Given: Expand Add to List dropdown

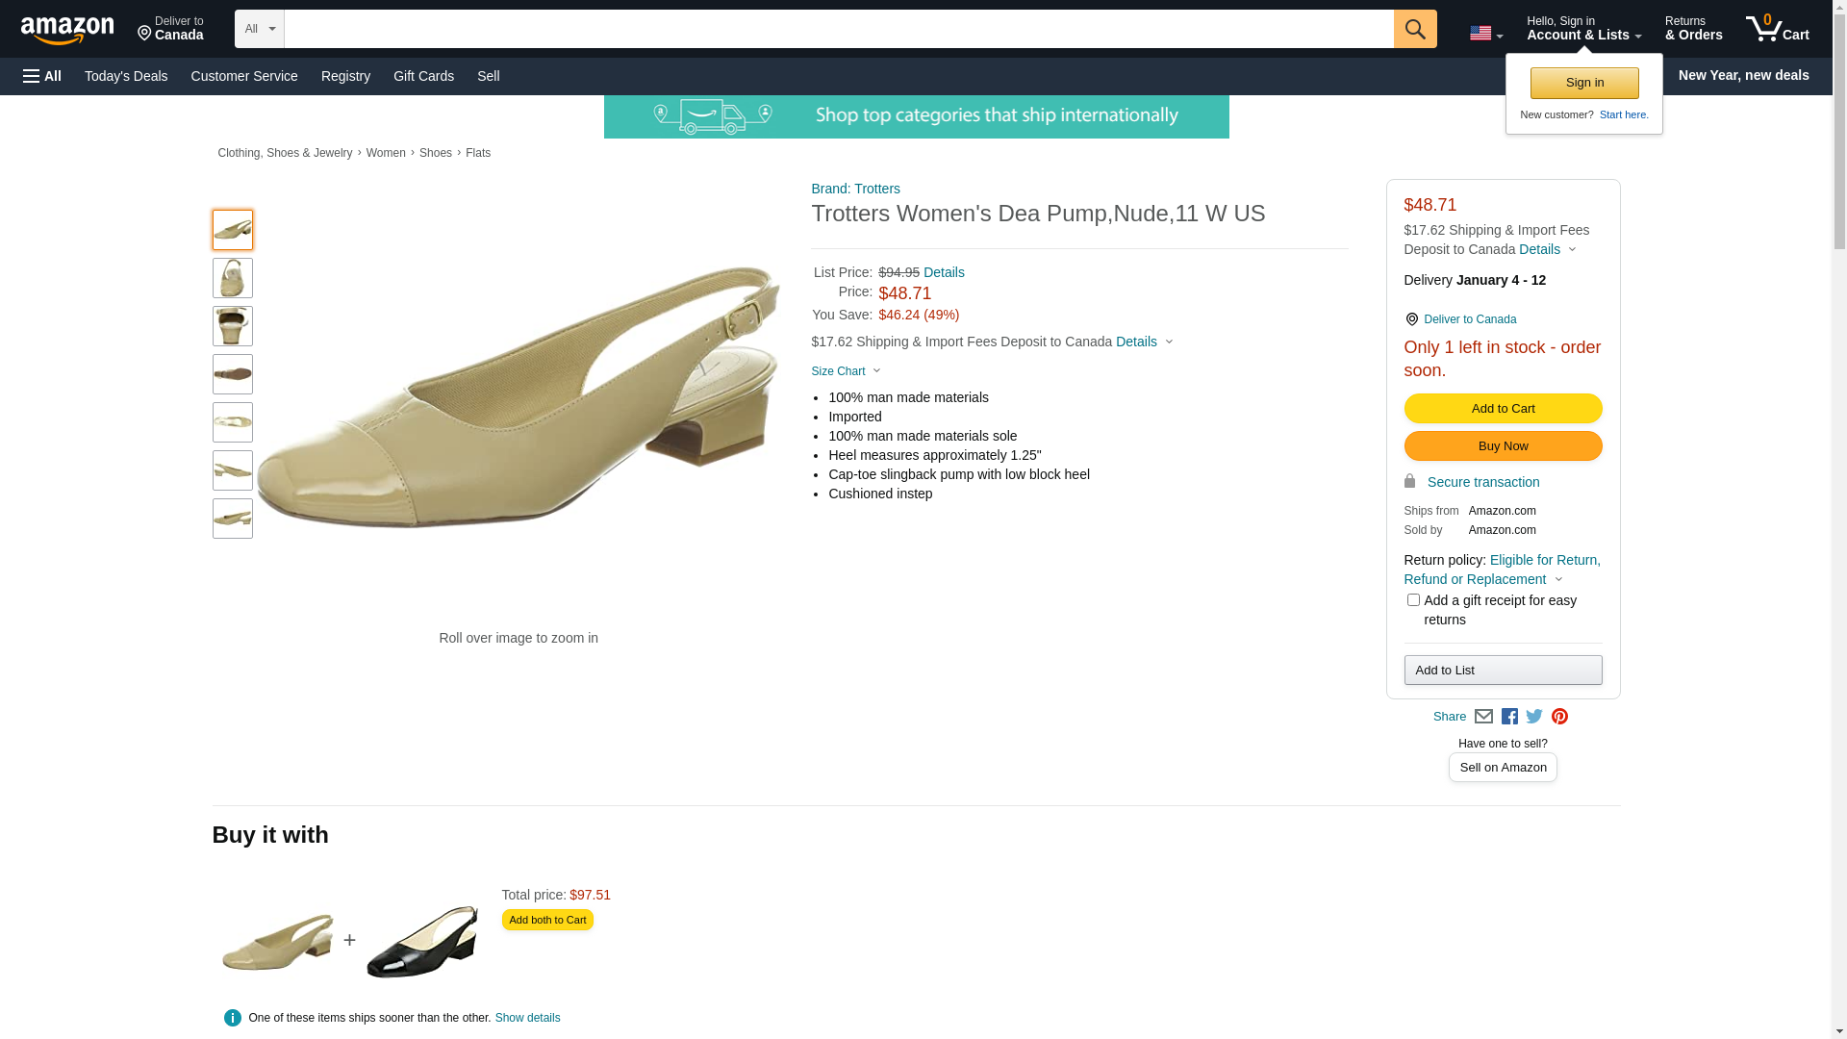Looking at the screenshot, I should [x=1503, y=671].
